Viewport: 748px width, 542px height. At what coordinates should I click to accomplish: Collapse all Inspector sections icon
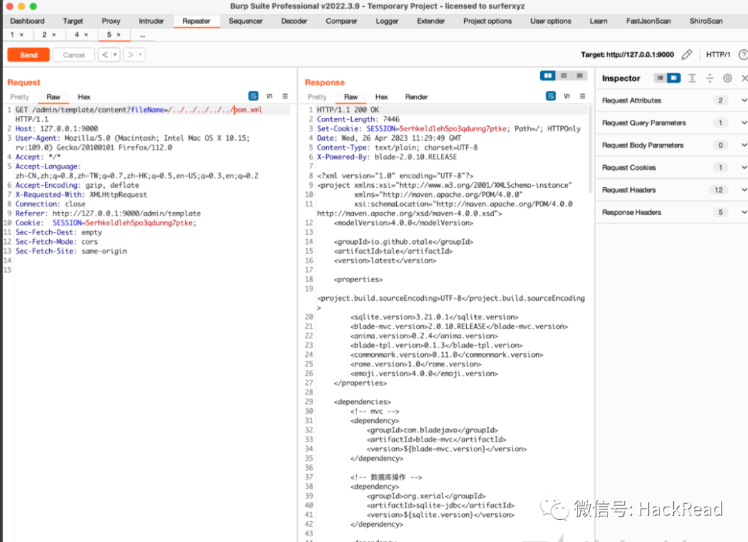point(710,78)
